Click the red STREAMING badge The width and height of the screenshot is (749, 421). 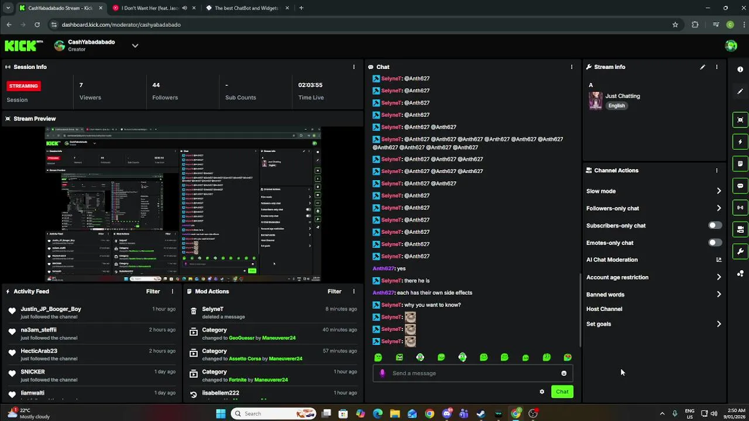[x=23, y=86]
